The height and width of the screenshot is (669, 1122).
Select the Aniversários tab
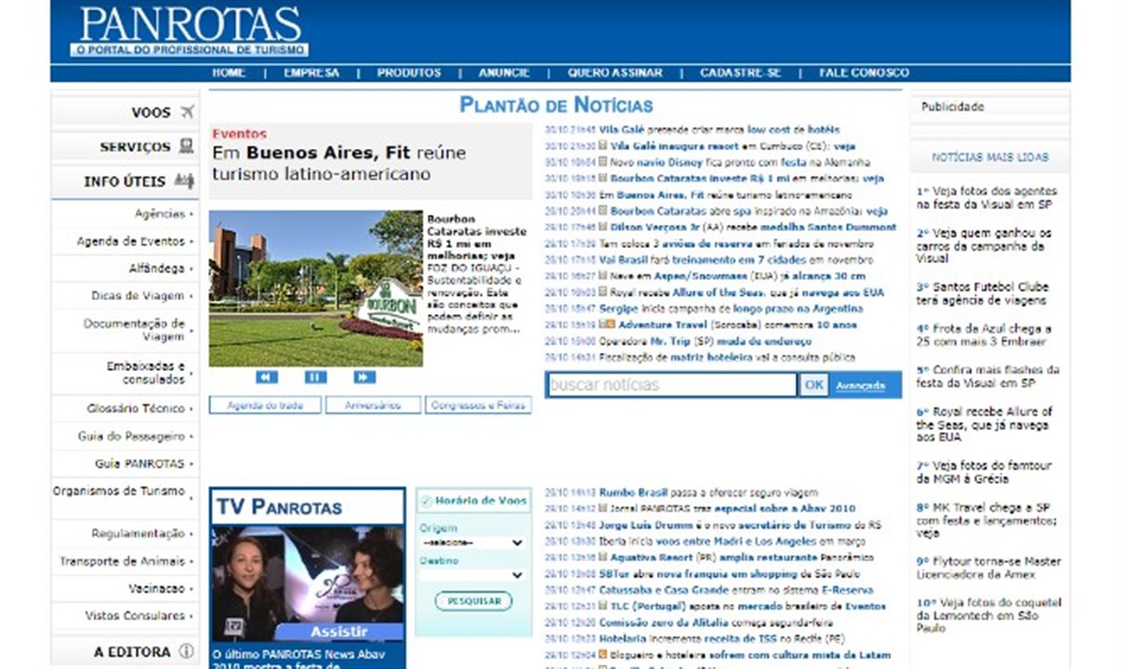click(x=373, y=405)
